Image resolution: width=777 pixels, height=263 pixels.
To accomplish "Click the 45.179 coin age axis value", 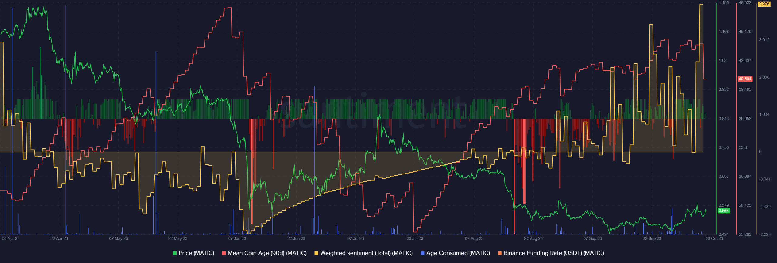I will [x=745, y=32].
